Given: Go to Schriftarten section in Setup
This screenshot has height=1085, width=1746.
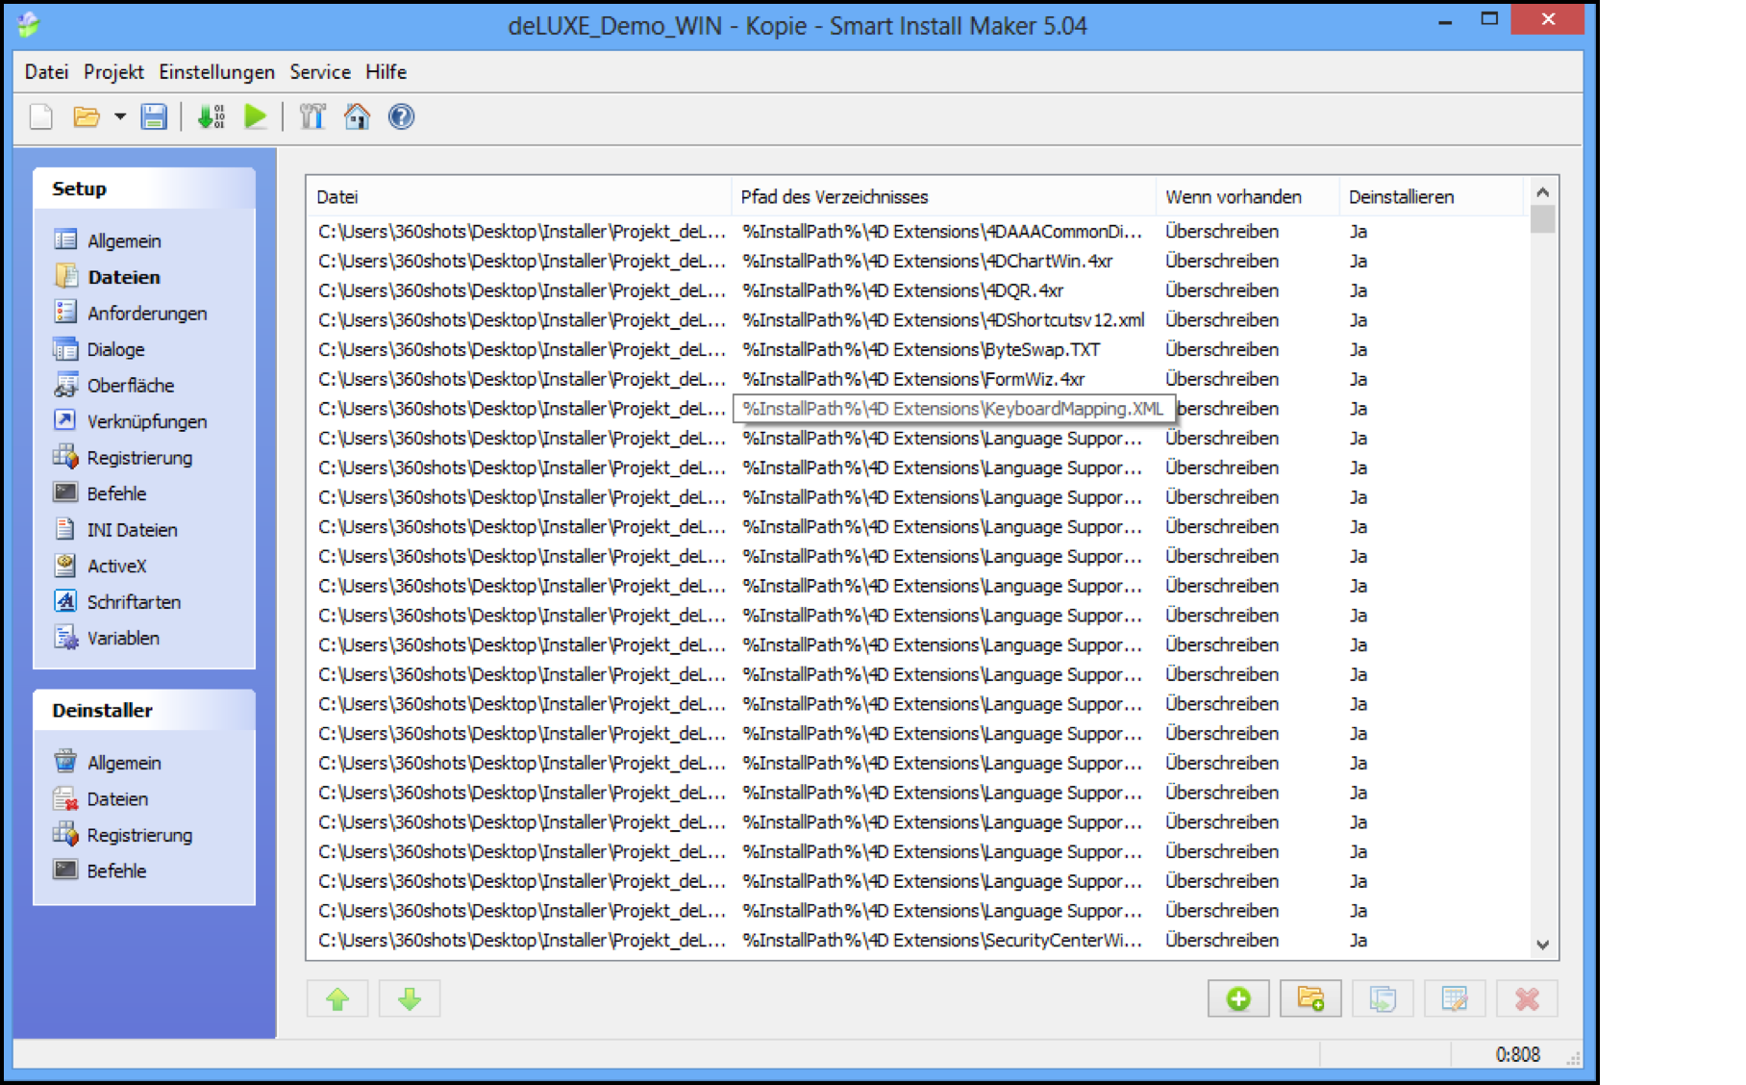Looking at the screenshot, I should click(x=134, y=602).
